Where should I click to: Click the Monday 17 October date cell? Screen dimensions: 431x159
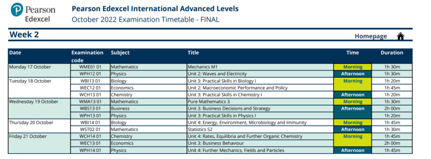click(x=39, y=71)
